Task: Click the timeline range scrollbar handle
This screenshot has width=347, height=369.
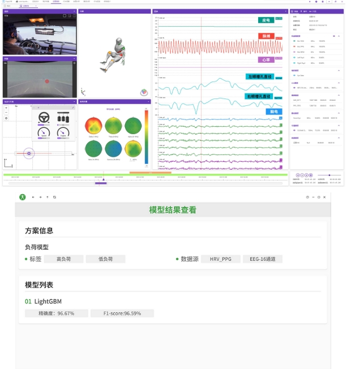Action: 101,183
